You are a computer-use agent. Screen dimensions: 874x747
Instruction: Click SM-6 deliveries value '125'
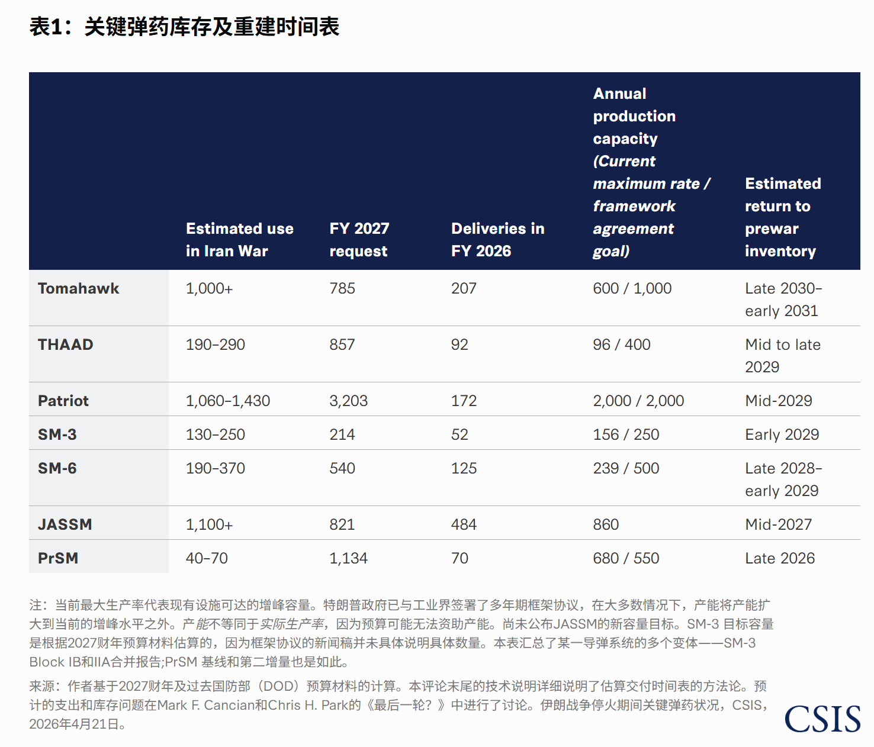coord(464,468)
